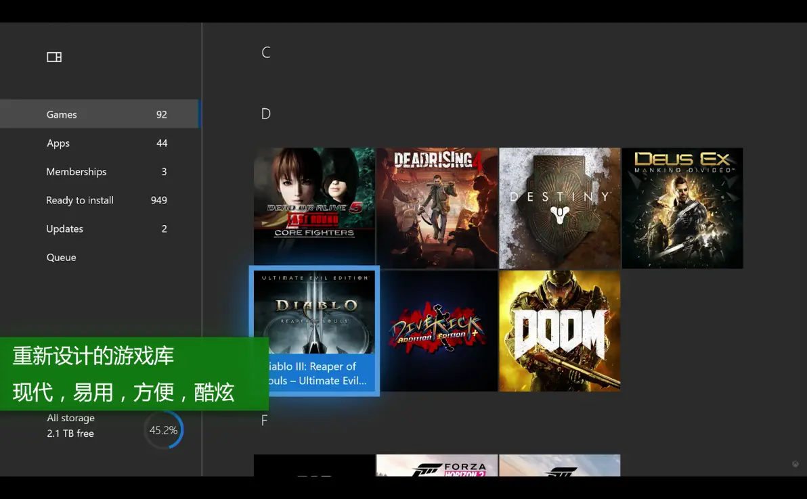Click the Diablo III Reaper of Souls title text
Screen dimensions: 807x499
pos(318,374)
